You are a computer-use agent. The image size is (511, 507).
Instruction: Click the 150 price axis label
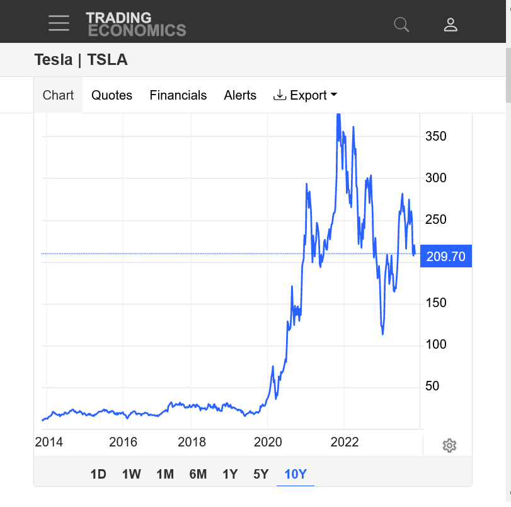tap(436, 303)
